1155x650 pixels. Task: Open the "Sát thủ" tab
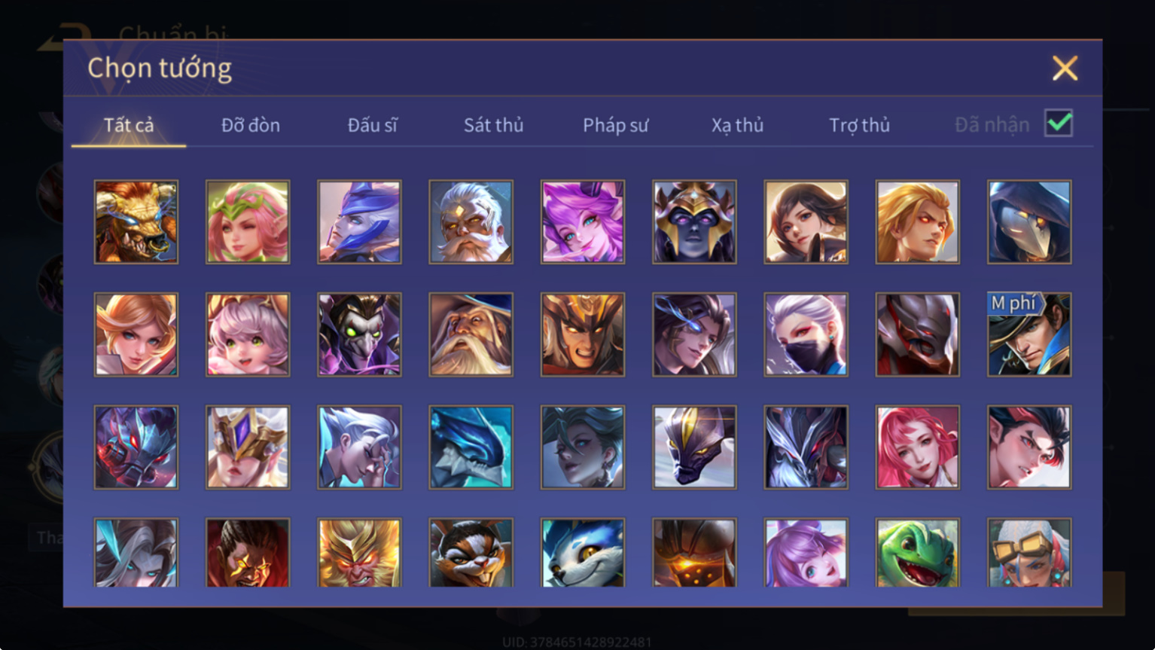[x=493, y=125]
